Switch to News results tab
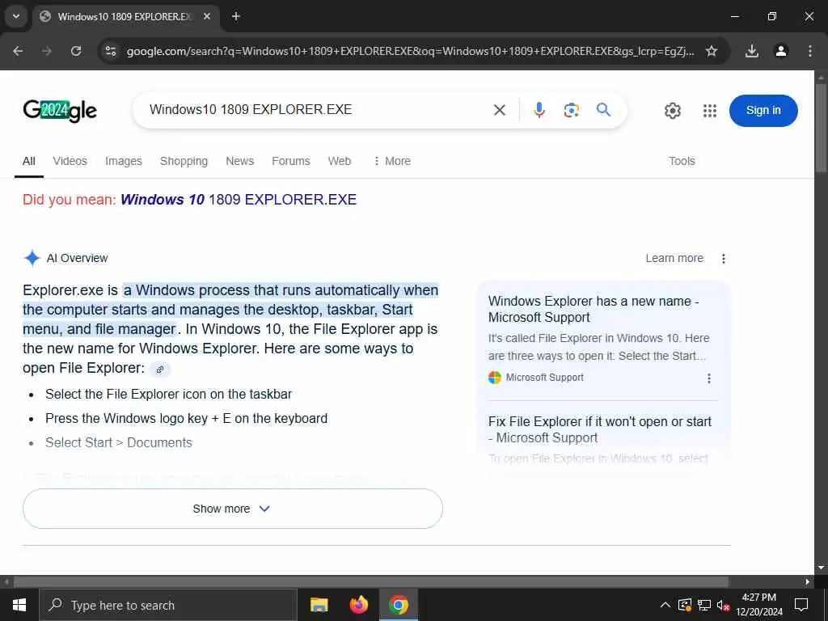This screenshot has height=621, width=828. tap(239, 161)
